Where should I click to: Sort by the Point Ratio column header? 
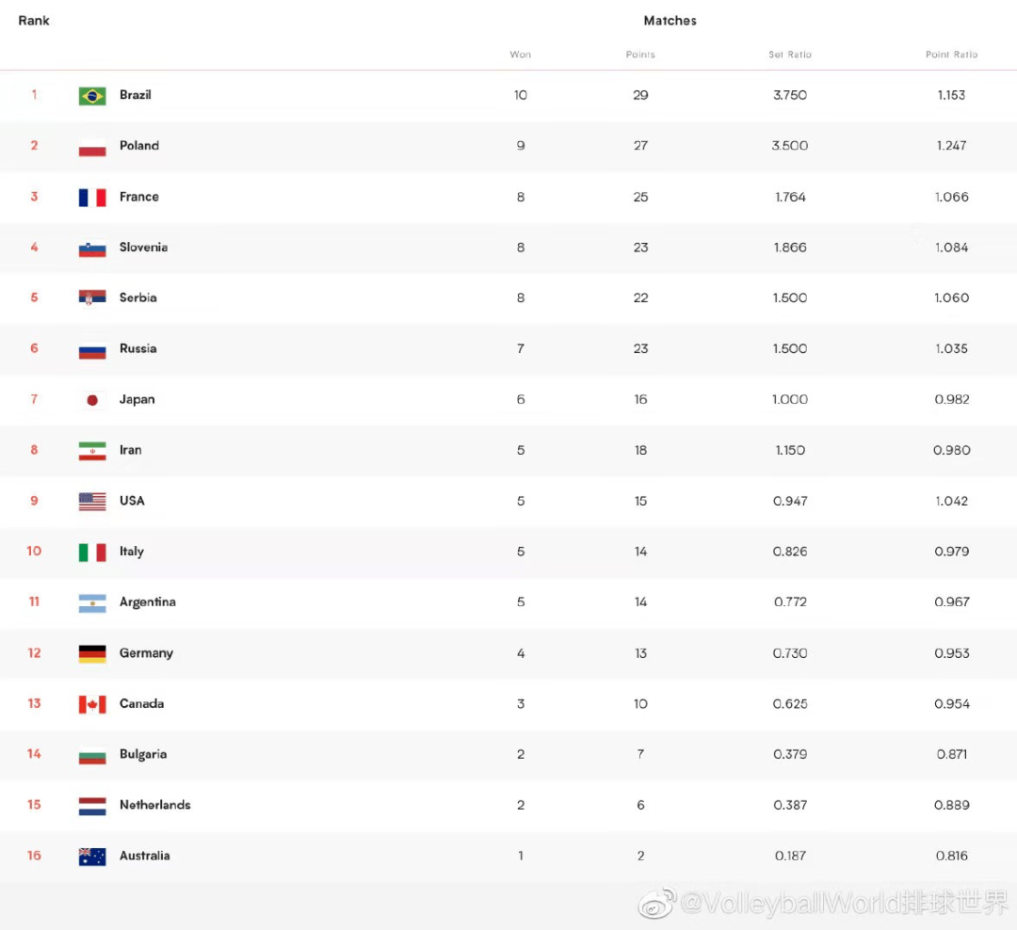pos(951,55)
